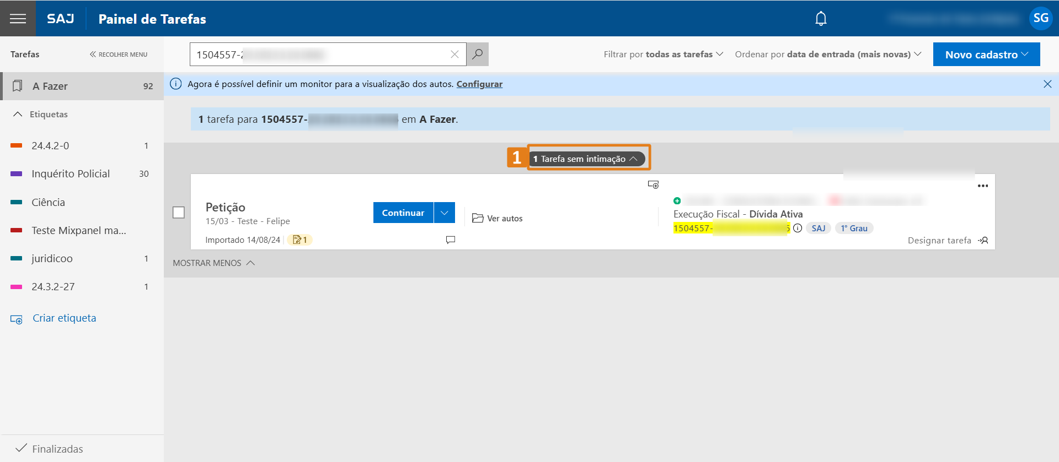Screen dimensions: 1059x462
Task: Open the three-dots task options menu
Action: click(x=982, y=186)
